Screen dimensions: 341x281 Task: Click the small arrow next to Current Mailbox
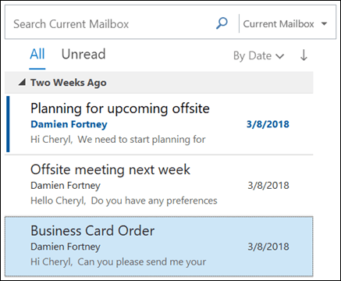pyautogui.click(x=324, y=24)
